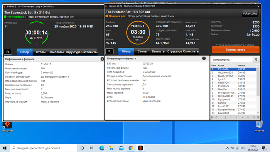
Task: Open partypoker desktop shortcut
Action: point(7,127)
